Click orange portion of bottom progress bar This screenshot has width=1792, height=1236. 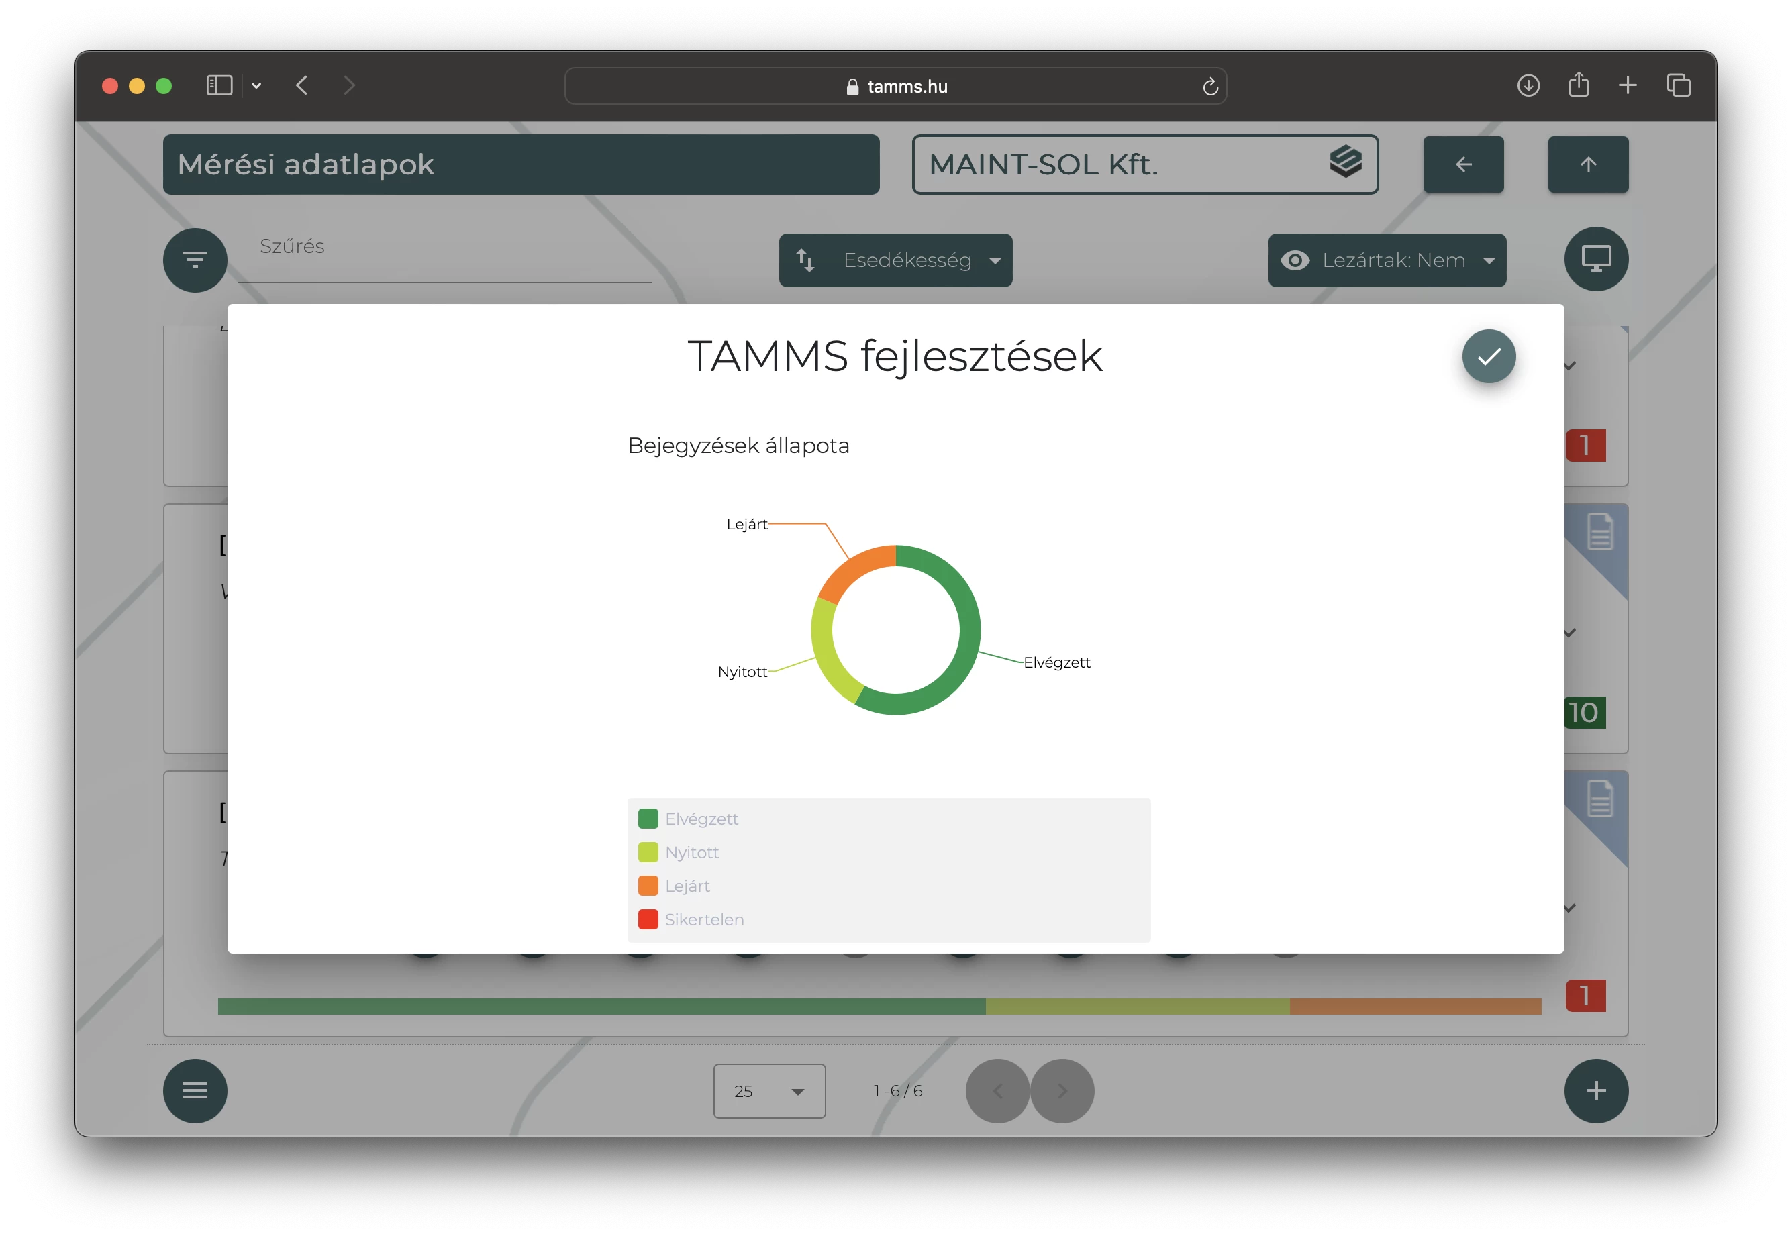pos(1415,1006)
